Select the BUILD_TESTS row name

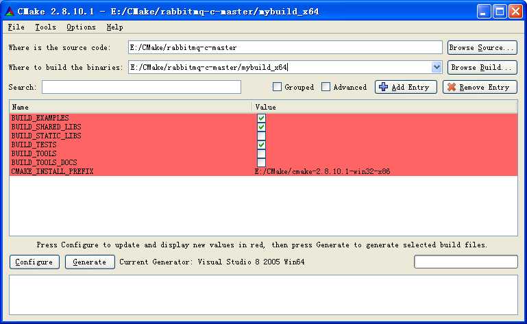(x=34, y=145)
